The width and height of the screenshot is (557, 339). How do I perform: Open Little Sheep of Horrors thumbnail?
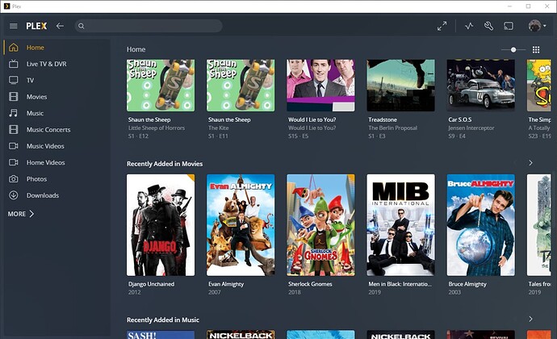pos(161,86)
